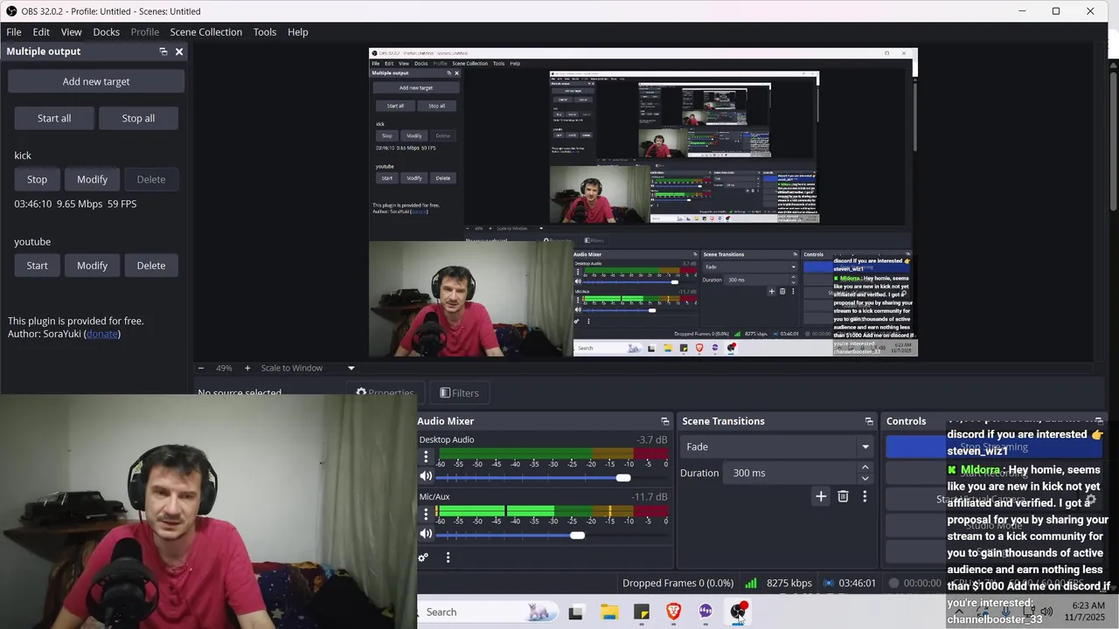Viewport: 1119px width, 629px height.
Task: Click Add new target button
Action: pos(96,81)
